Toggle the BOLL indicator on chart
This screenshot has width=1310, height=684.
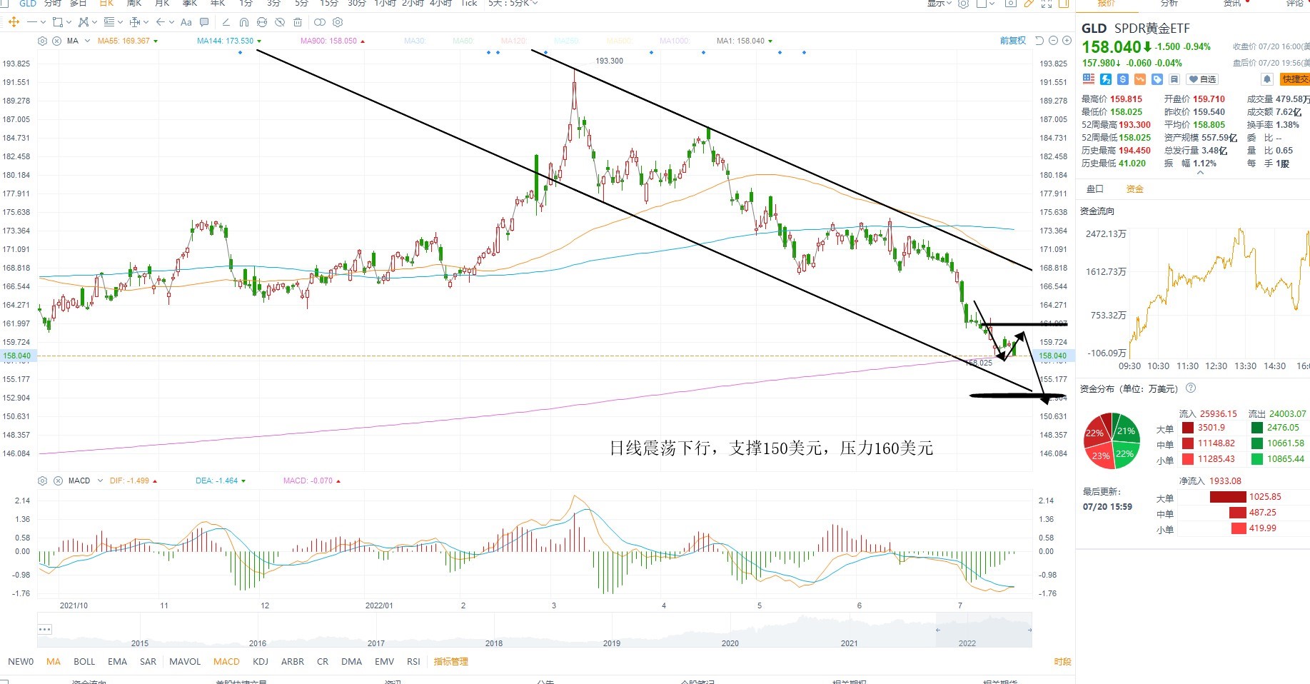point(84,662)
